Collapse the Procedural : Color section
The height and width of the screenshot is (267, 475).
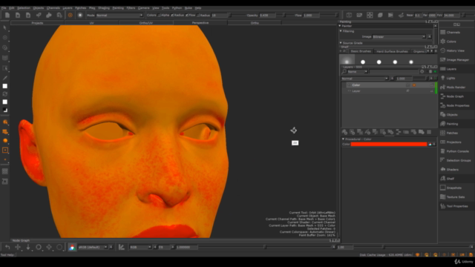point(343,139)
